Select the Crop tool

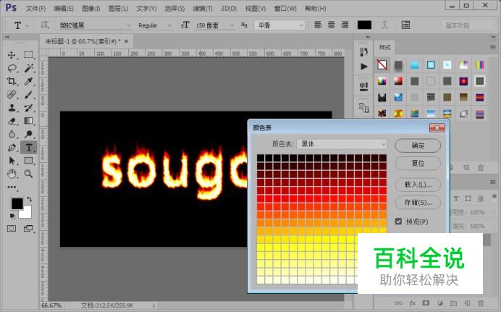(x=12, y=81)
